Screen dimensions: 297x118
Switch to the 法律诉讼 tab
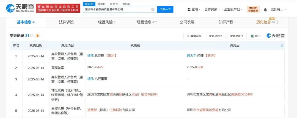pos(66,22)
